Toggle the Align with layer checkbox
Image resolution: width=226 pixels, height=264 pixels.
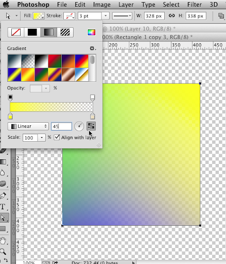click(57, 137)
